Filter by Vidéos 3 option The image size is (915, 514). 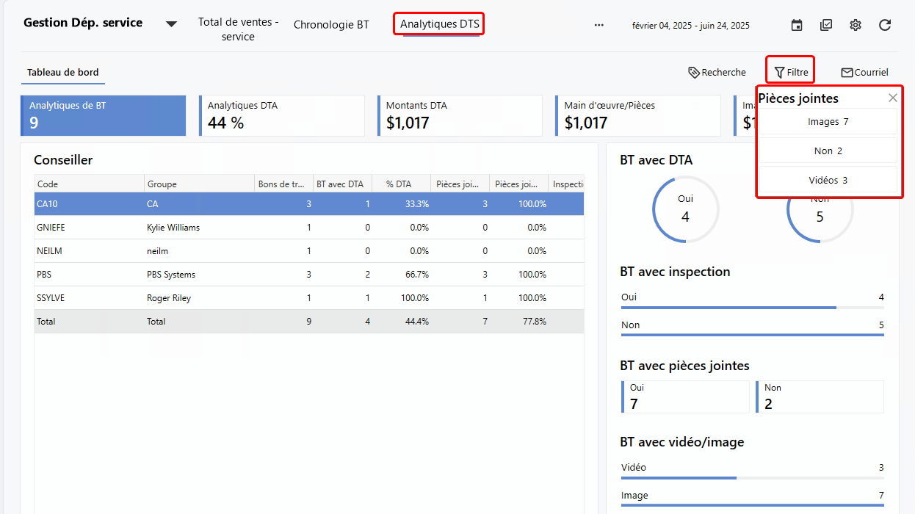(828, 180)
